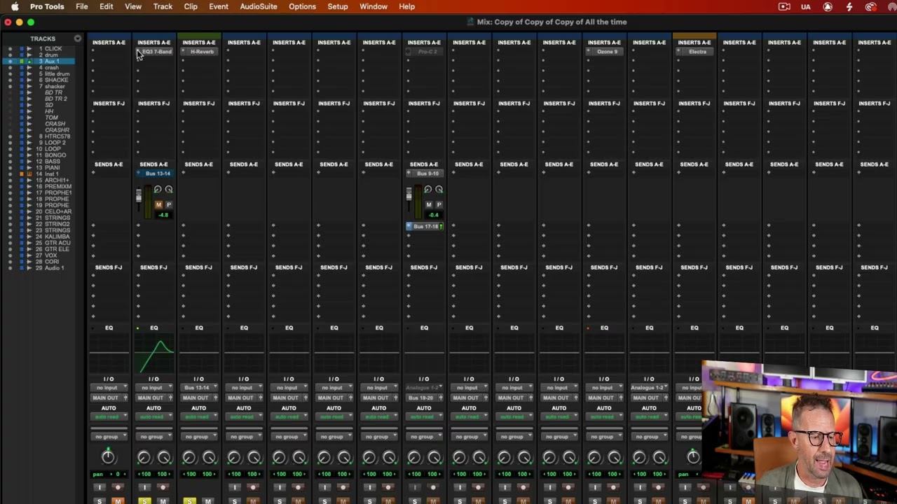Open the Apple menu
Image resolution: width=897 pixels, height=504 pixels.
point(15,6)
